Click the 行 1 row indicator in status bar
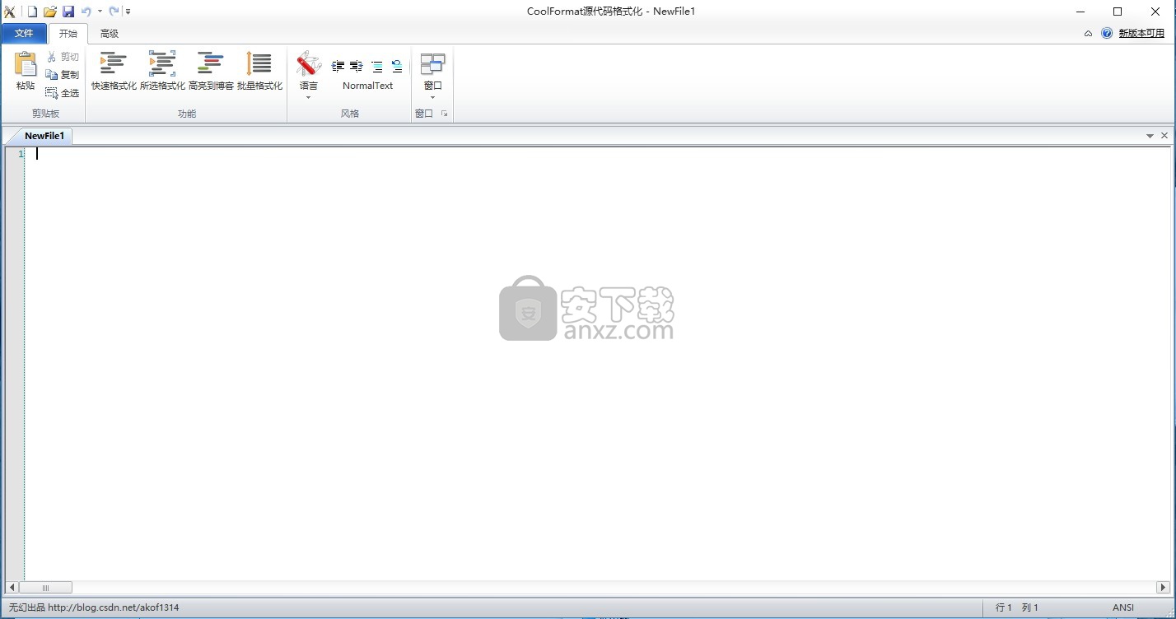 pyautogui.click(x=1004, y=607)
